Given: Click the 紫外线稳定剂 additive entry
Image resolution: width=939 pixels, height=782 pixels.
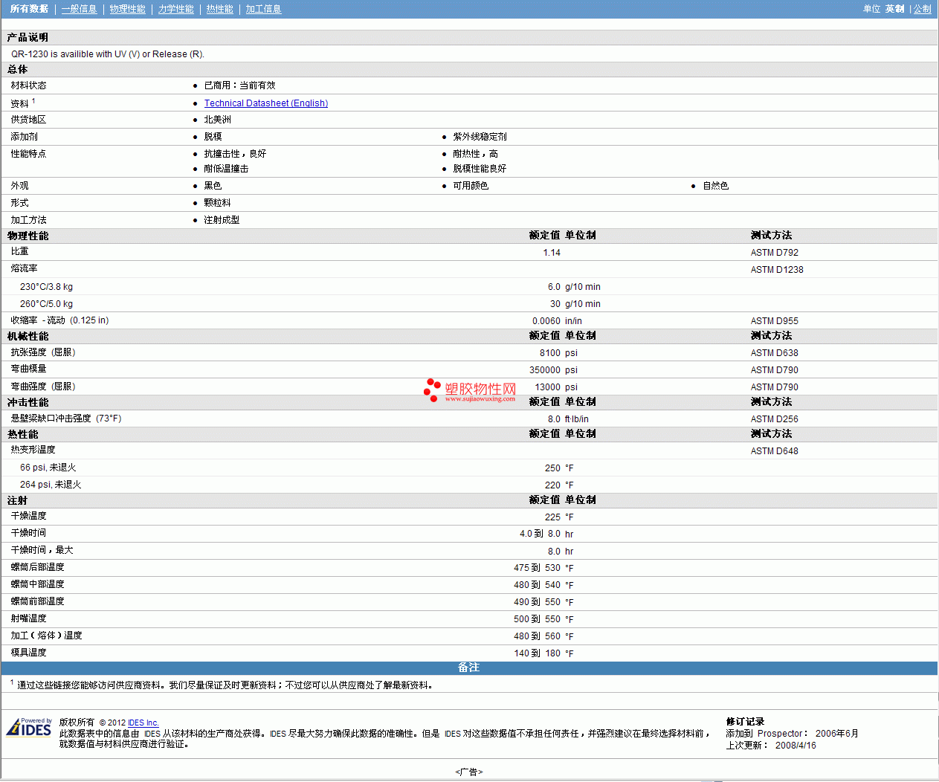Looking at the screenshot, I should click(x=480, y=137).
